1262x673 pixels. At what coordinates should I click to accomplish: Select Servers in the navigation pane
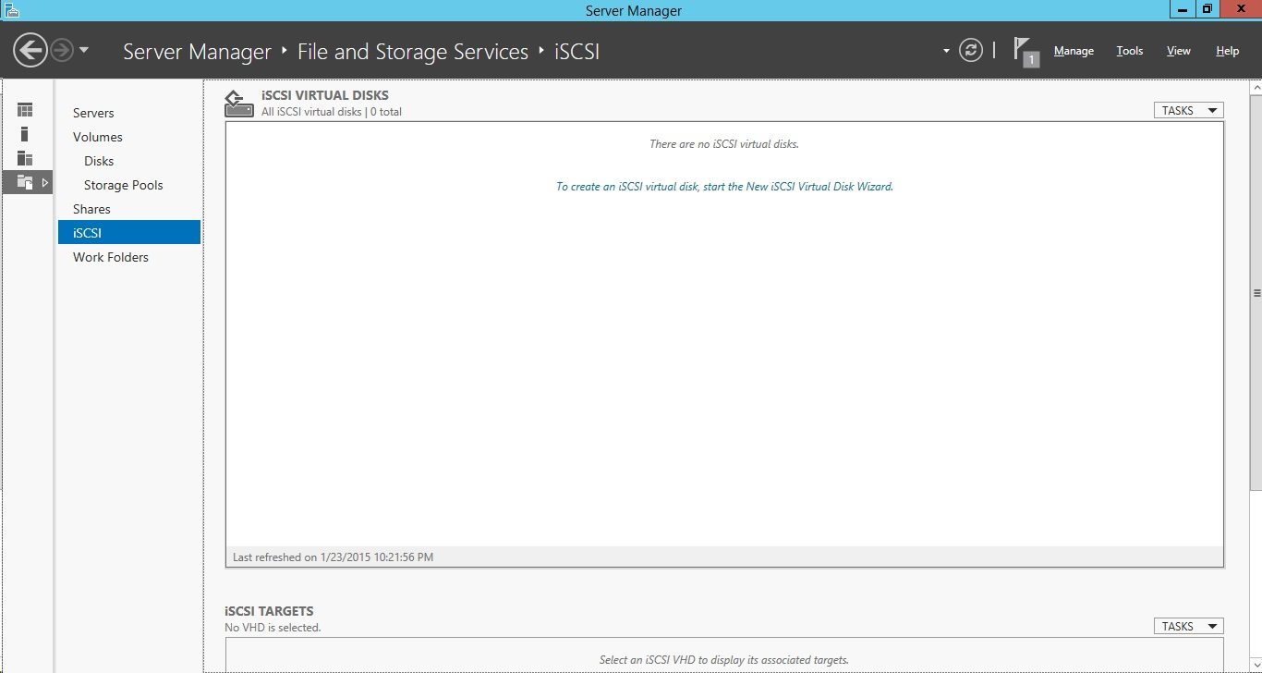(x=93, y=113)
